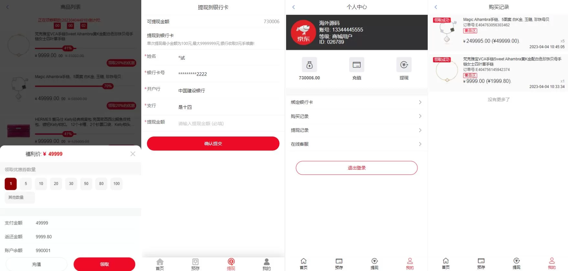
Task: Click the 退出登录 logout button
Action: (357, 168)
